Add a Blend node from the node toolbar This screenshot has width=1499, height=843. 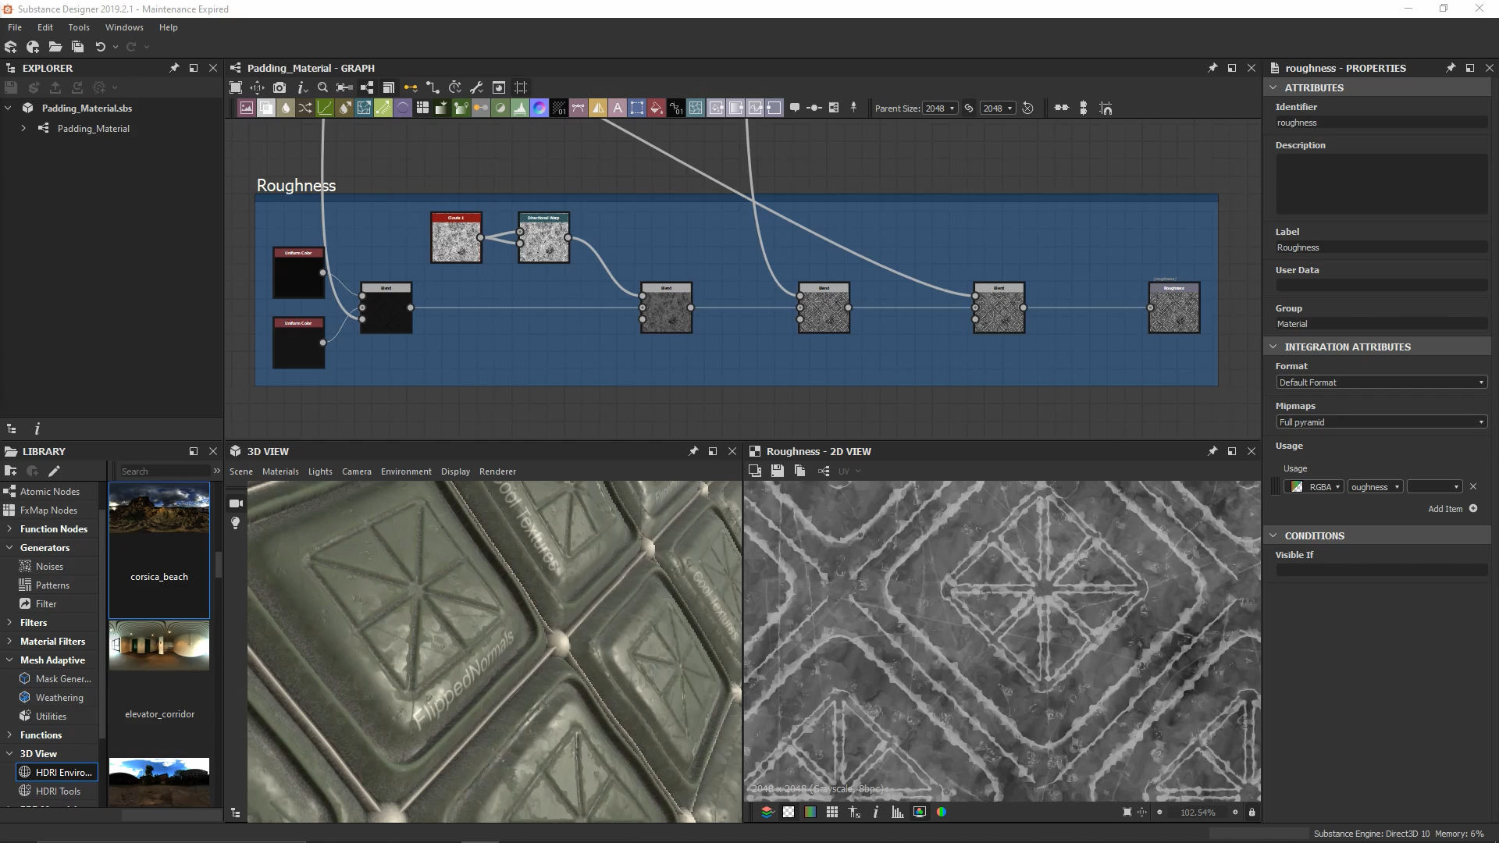tap(266, 108)
